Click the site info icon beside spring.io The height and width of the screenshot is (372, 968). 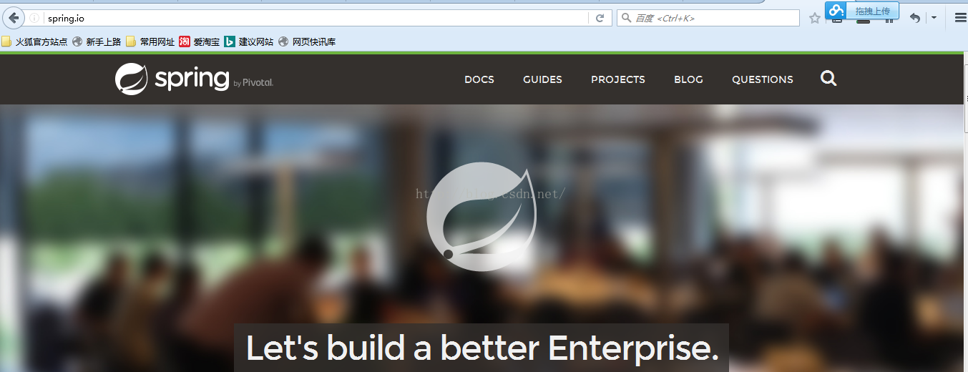34,18
